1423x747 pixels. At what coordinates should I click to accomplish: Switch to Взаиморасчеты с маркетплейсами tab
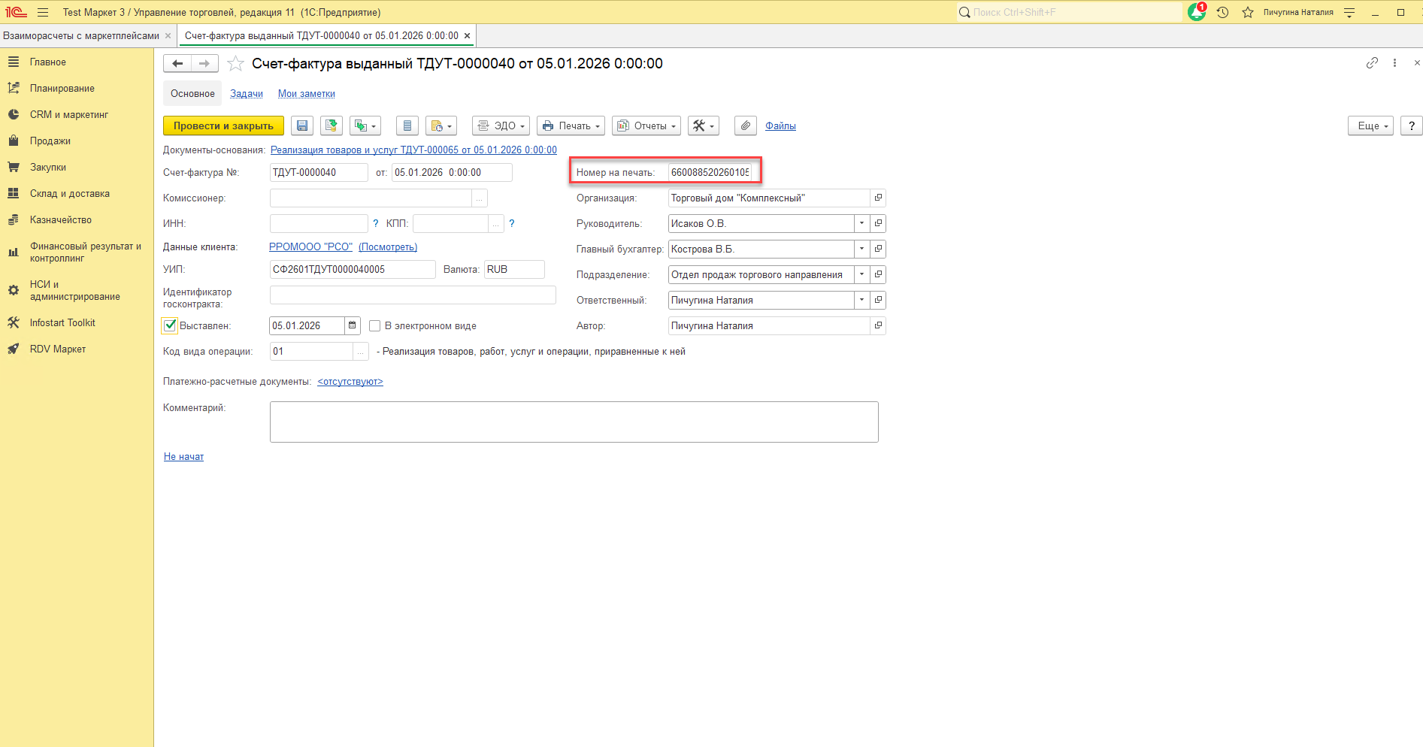pyautogui.click(x=81, y=36)
